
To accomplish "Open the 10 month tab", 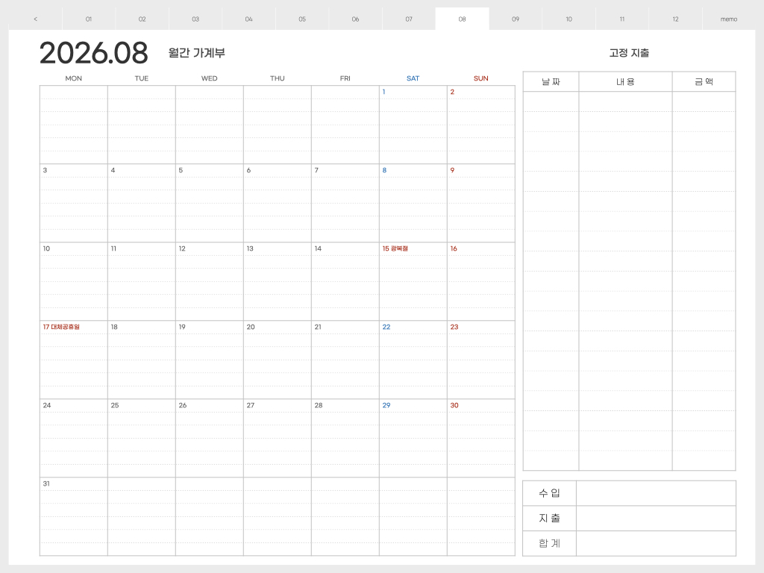I will coord(569,19).
